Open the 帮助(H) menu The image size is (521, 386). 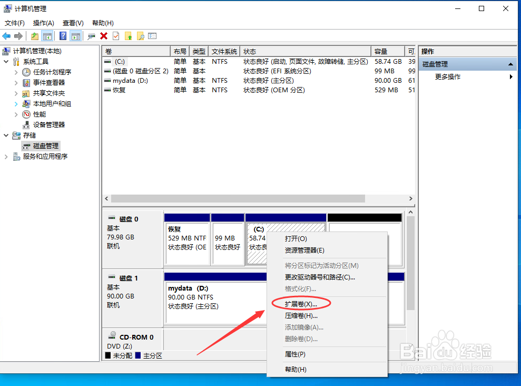pos(103,23)
